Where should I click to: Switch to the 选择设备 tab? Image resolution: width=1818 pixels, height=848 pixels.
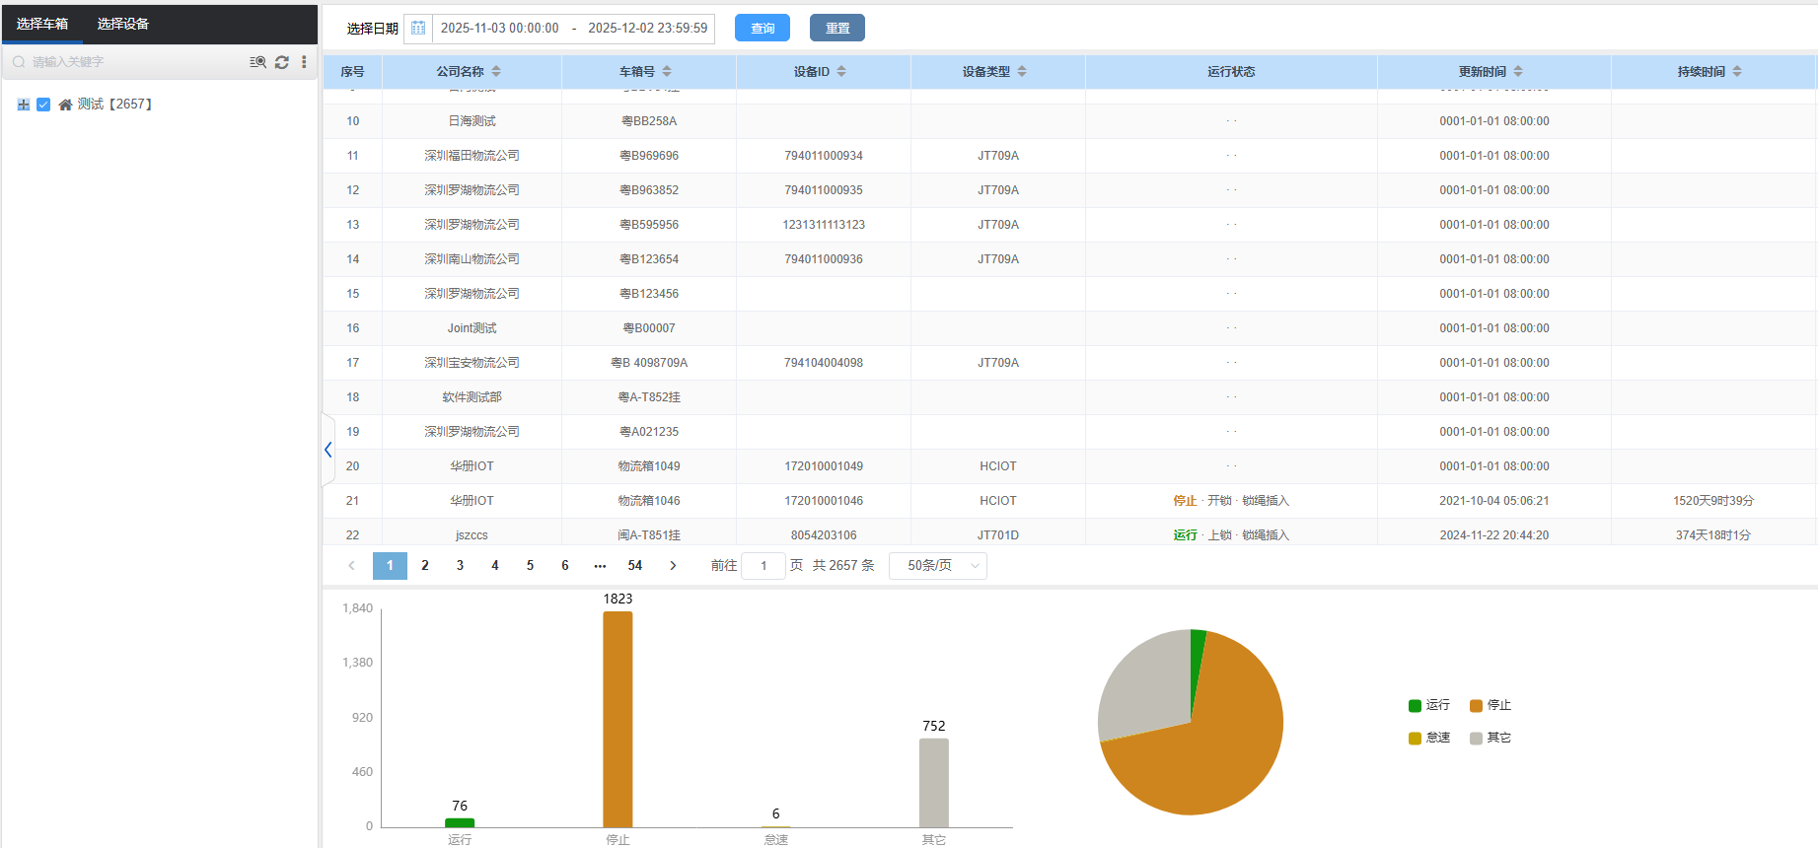(123, 24)
